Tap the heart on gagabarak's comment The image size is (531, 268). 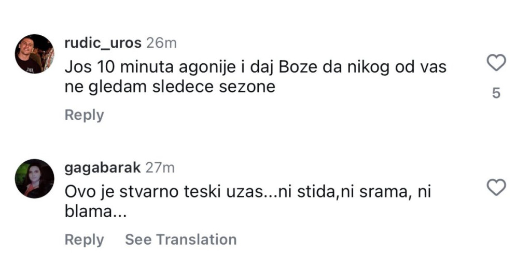[497, 188]
